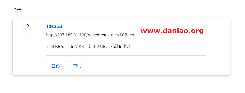Click the gray download progress bar
This screenshot has height=93, width=245.
[126, 55]
